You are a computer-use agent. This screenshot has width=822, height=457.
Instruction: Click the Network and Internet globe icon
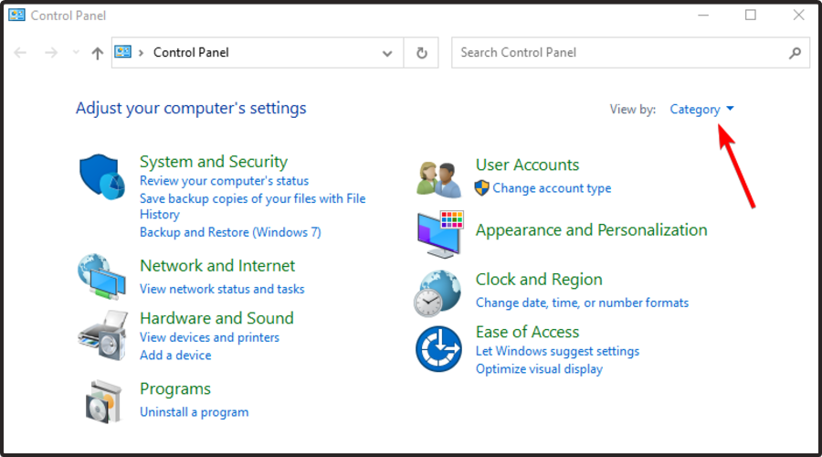pos(101,277)
